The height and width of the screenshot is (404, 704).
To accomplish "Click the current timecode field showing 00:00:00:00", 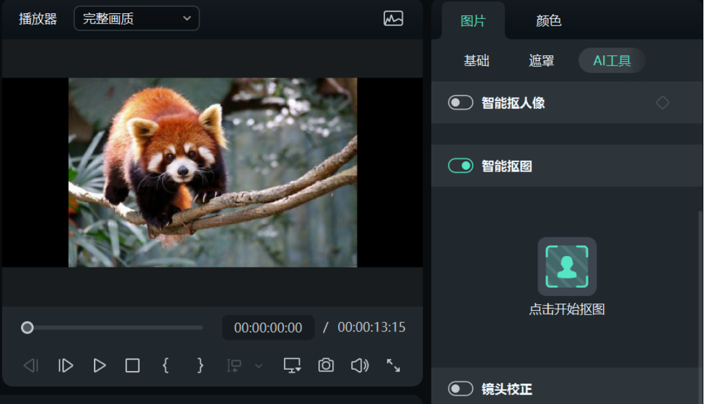I will (x=267, y=327).
